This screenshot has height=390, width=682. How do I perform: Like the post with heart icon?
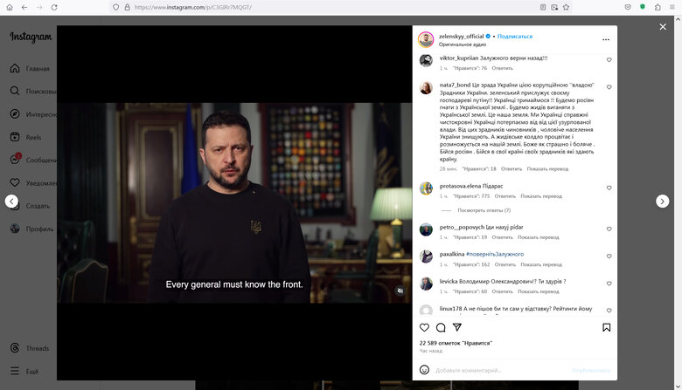(425, 327)
